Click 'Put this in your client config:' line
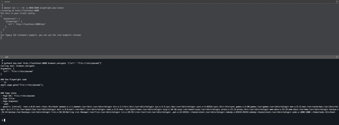339x125 pixels. pyautogui.click(x=18, y=13)
